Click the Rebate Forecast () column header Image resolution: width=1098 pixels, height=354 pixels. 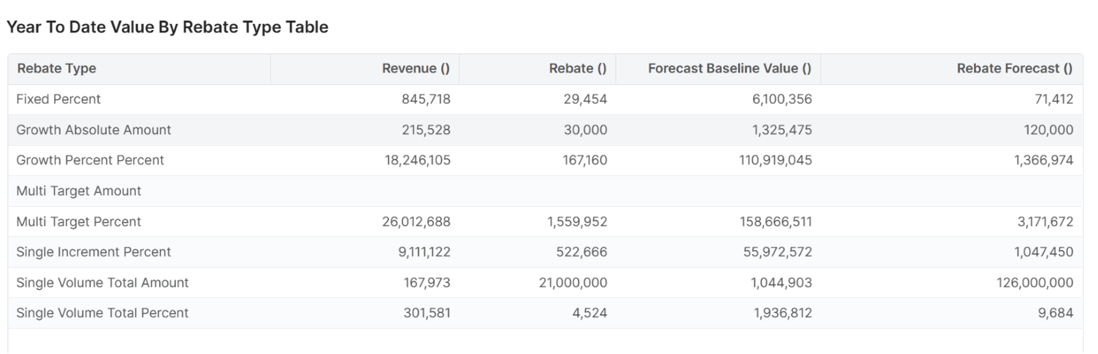(1014, 68)
